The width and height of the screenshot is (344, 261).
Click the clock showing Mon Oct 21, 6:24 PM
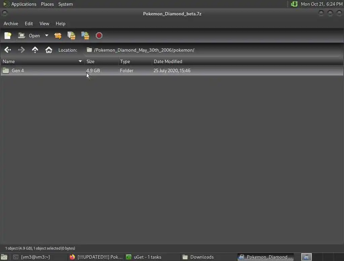(321, 4)
